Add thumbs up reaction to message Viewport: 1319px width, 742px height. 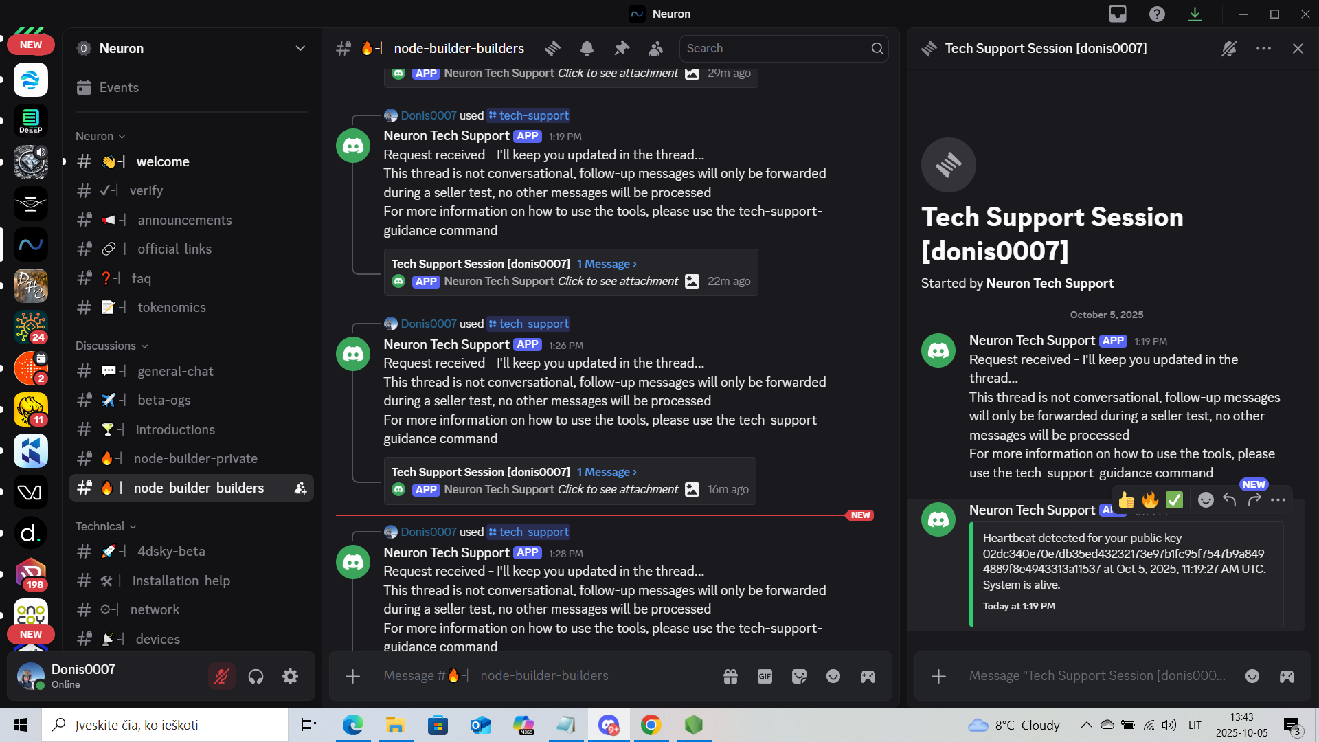tap(1127, 499)
